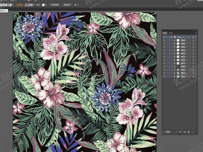Select the fifth <编组> row name
203x152 pixels.
tap(183, 53)
